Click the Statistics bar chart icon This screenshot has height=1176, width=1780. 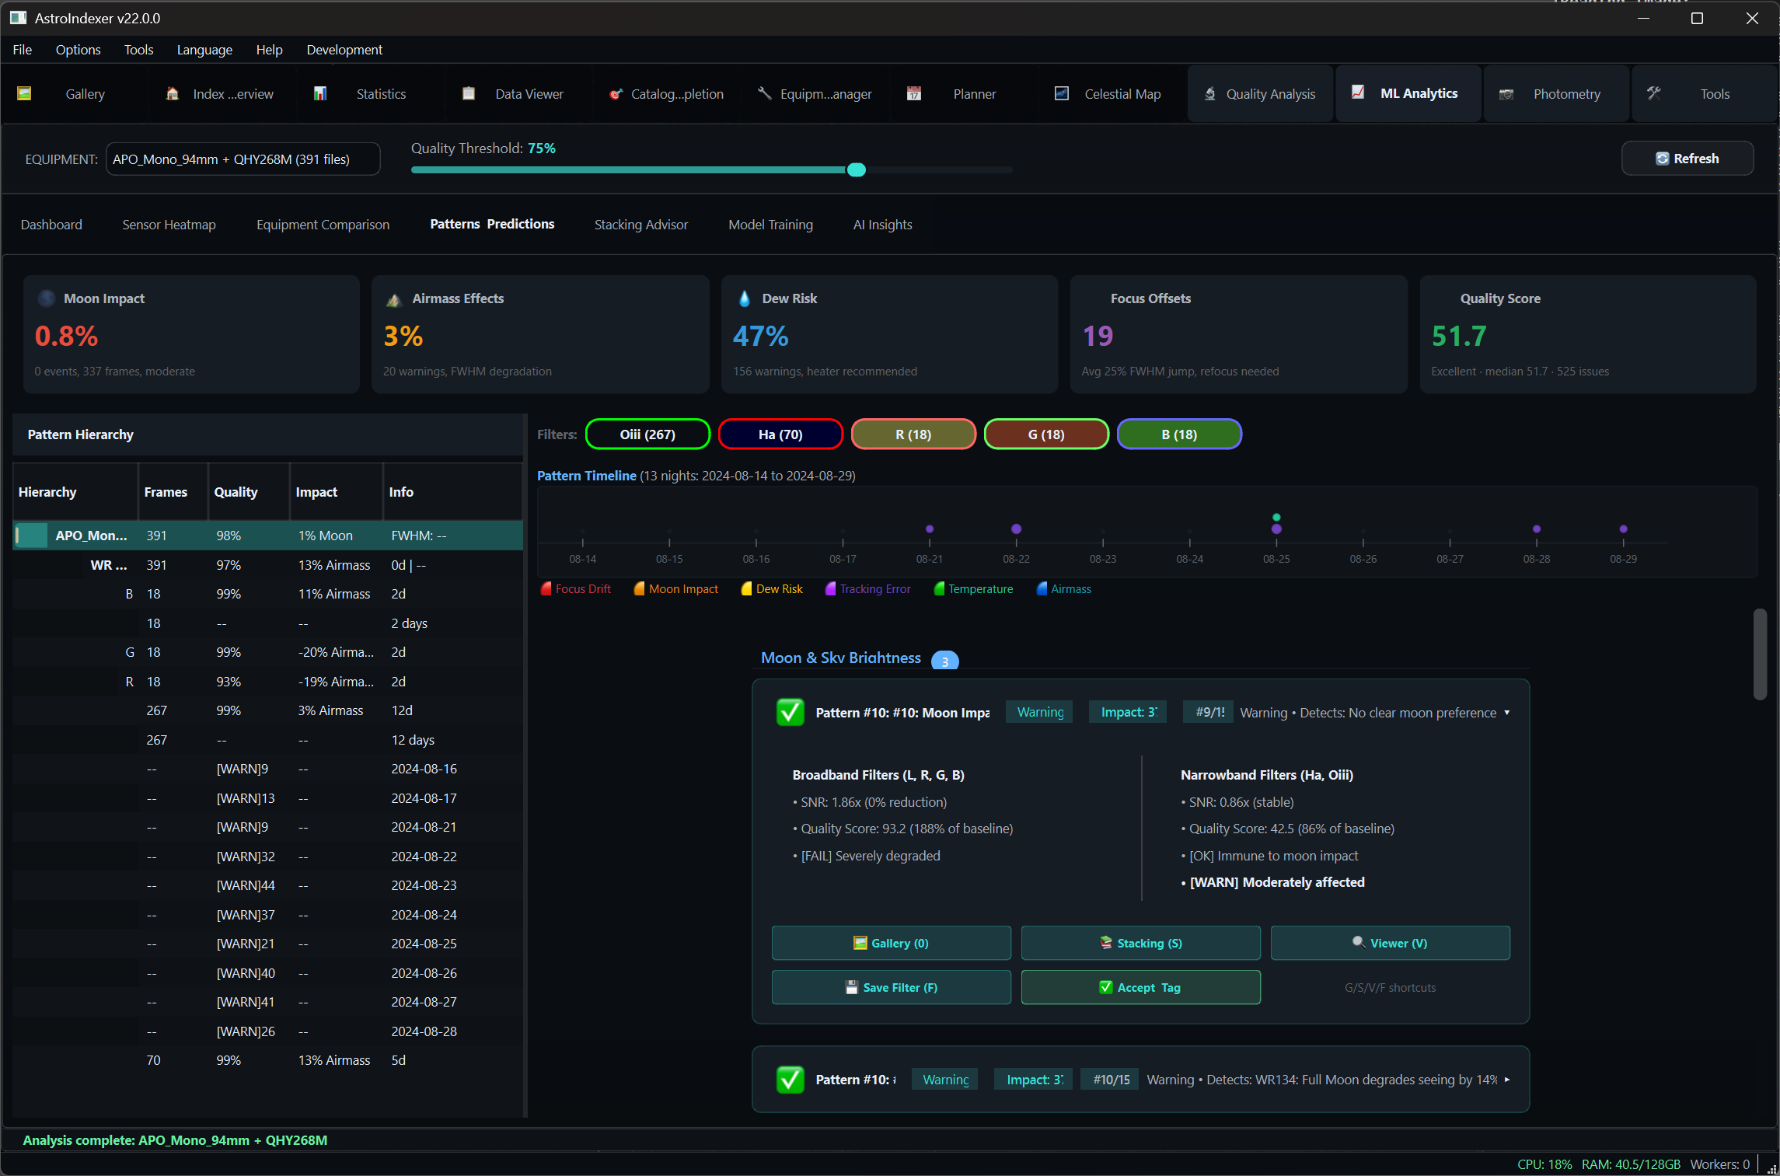click(x=319, y=93)
